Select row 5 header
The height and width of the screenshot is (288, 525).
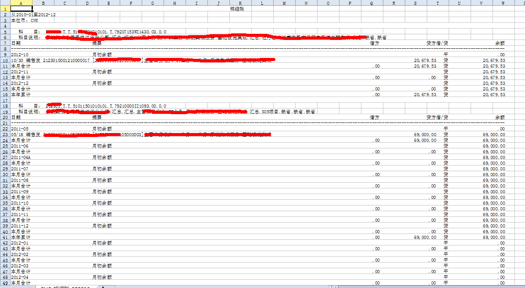5,32
